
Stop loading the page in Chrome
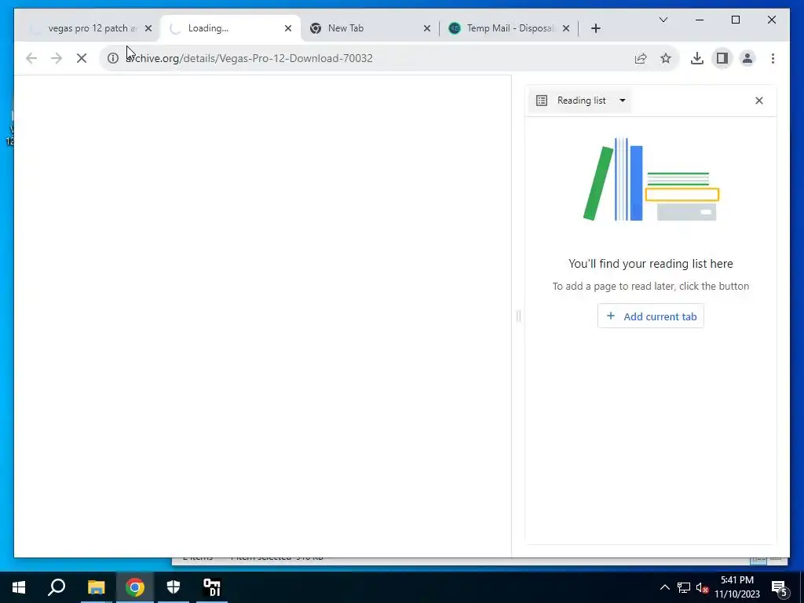tap(82, 58)
